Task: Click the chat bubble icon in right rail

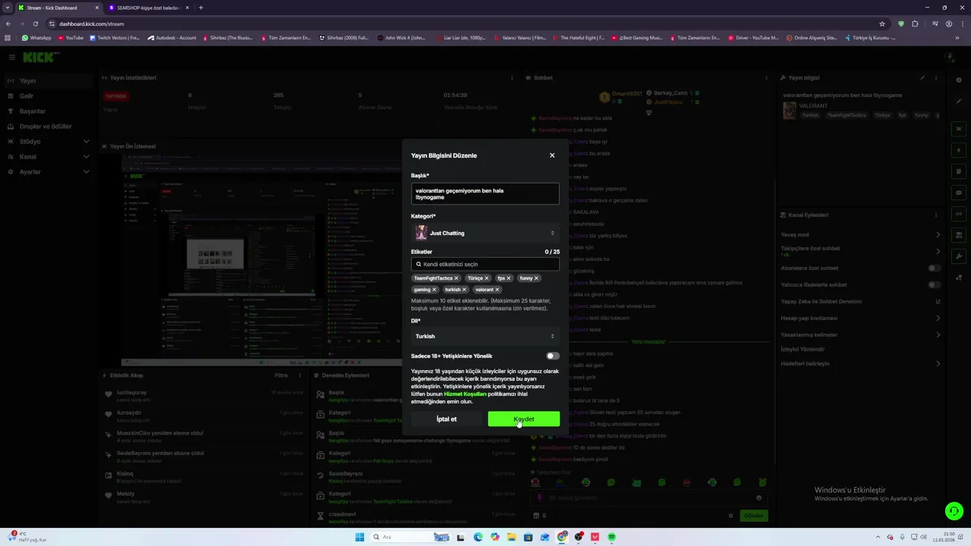Action: 959,193
